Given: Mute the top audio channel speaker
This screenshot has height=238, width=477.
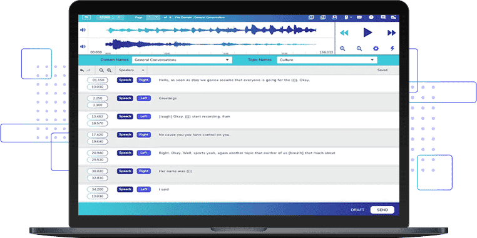Looking at the screenshot, I should (x=83, y=30).
